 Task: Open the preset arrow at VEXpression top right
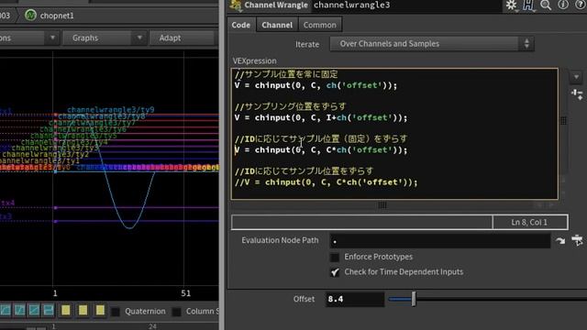point(576,77)
